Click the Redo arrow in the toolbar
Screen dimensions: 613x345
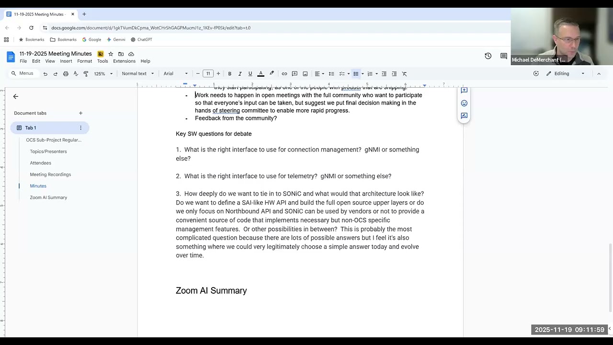pos(55,74)
